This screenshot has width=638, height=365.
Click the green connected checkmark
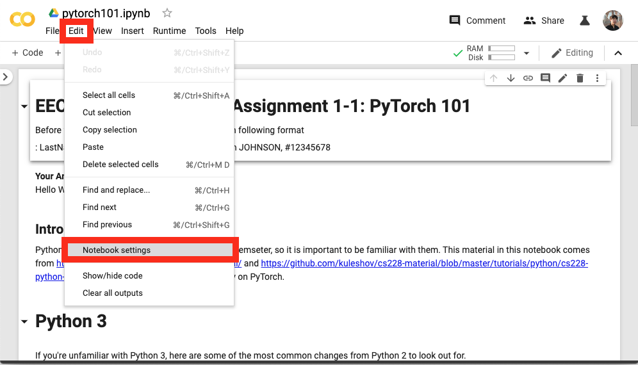pyautogui.click(x=458, y=53)
